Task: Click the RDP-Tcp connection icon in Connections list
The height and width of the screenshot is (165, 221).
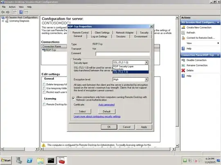Action: (x=44, y=50)
